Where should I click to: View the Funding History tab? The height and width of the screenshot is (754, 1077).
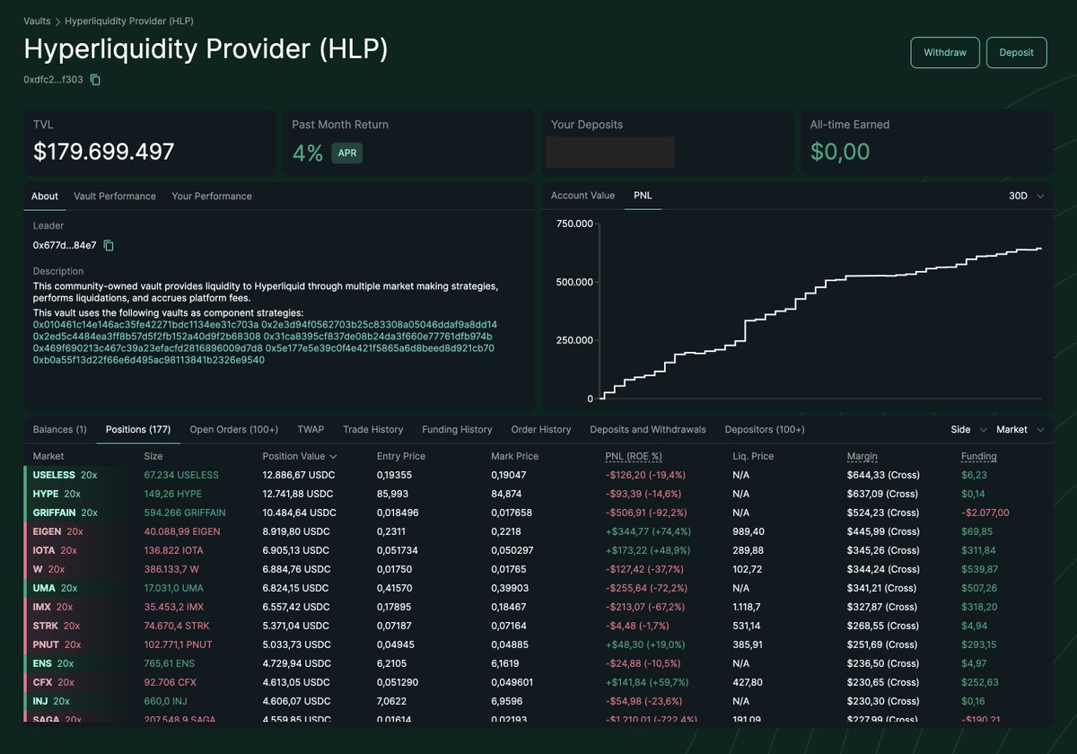457,429
